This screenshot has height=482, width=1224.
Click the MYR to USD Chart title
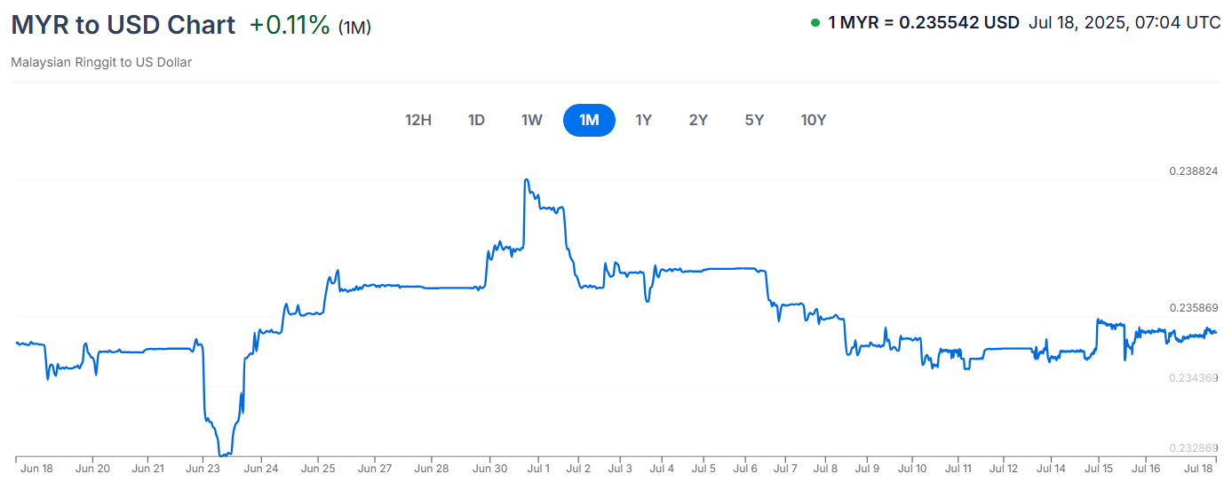pyautogui.click(x=123, y=25)
